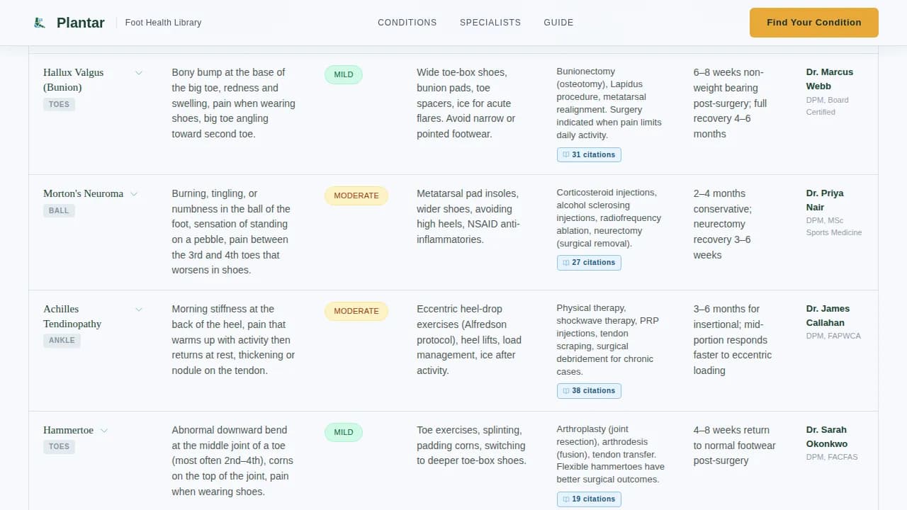The width and height of the screenshot is (907, 510).
Task: Select the Morton's Neuroma condition name
Action: click(x=83, y=193)
